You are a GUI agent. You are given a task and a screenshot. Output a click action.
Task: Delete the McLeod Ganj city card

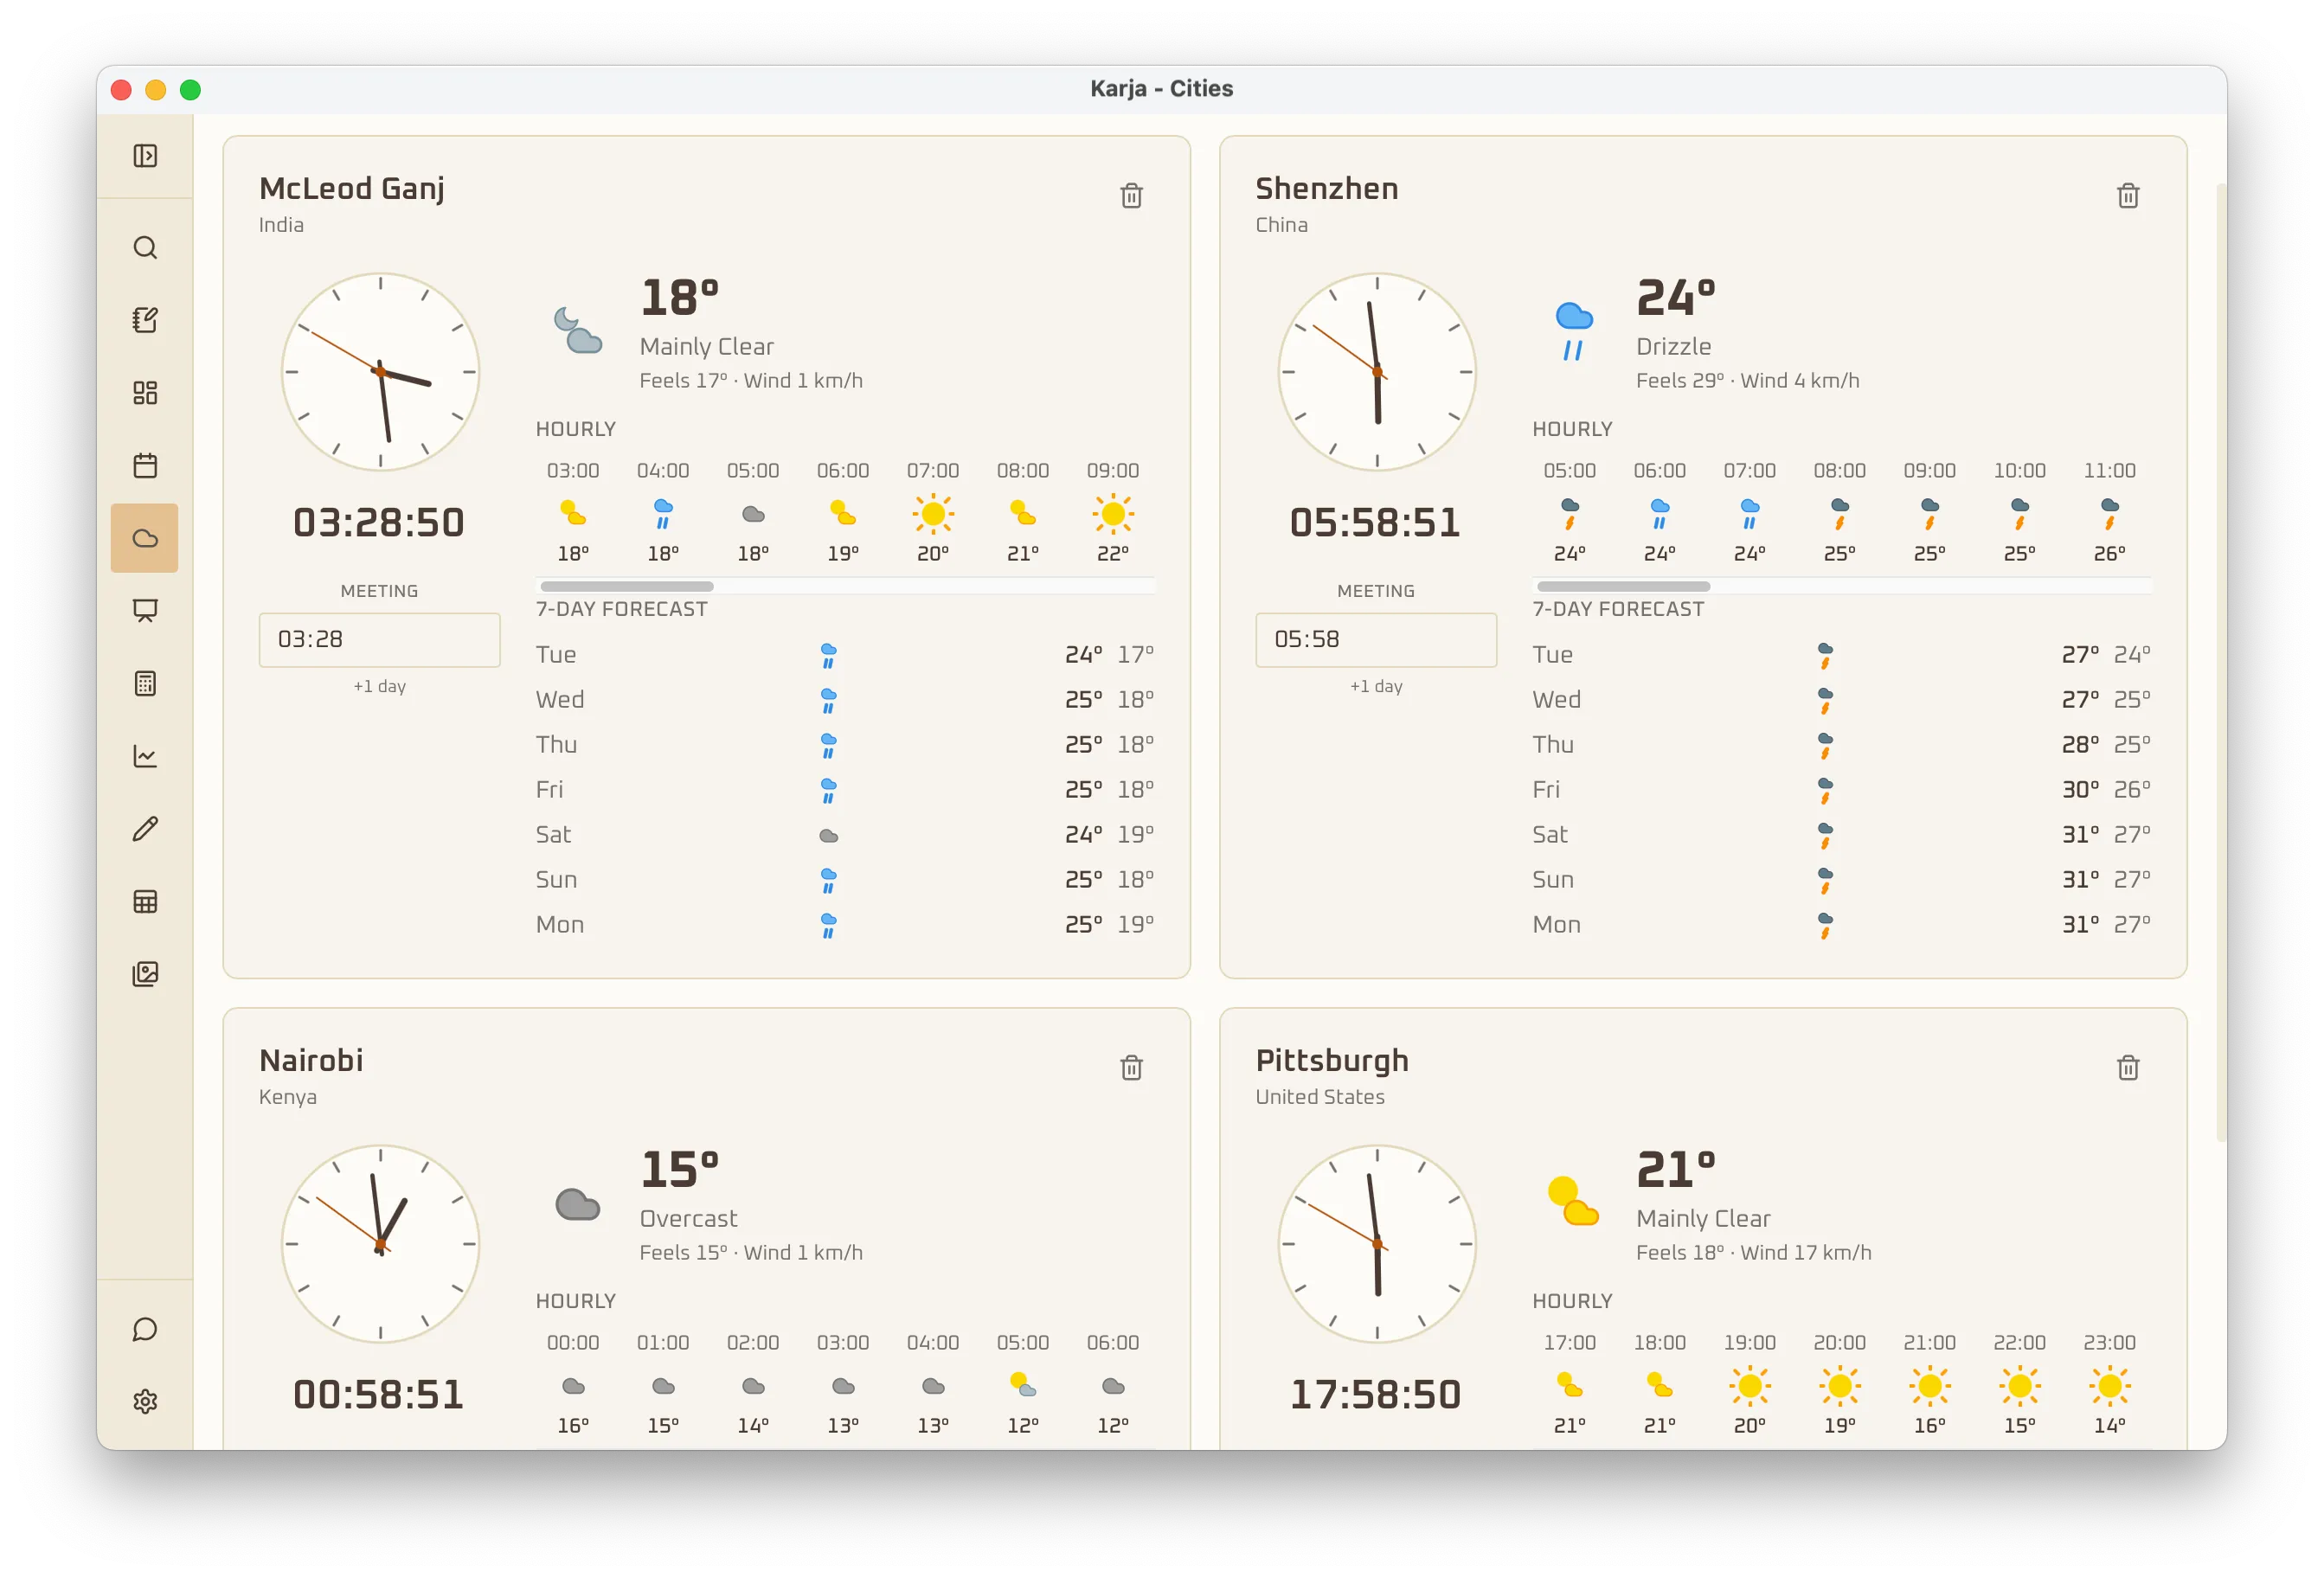1131,196
